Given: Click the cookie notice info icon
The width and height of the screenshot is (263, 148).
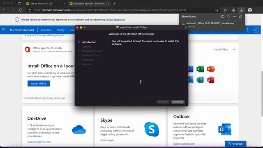Looking at the screenshot, I should [x=17, y=20].
